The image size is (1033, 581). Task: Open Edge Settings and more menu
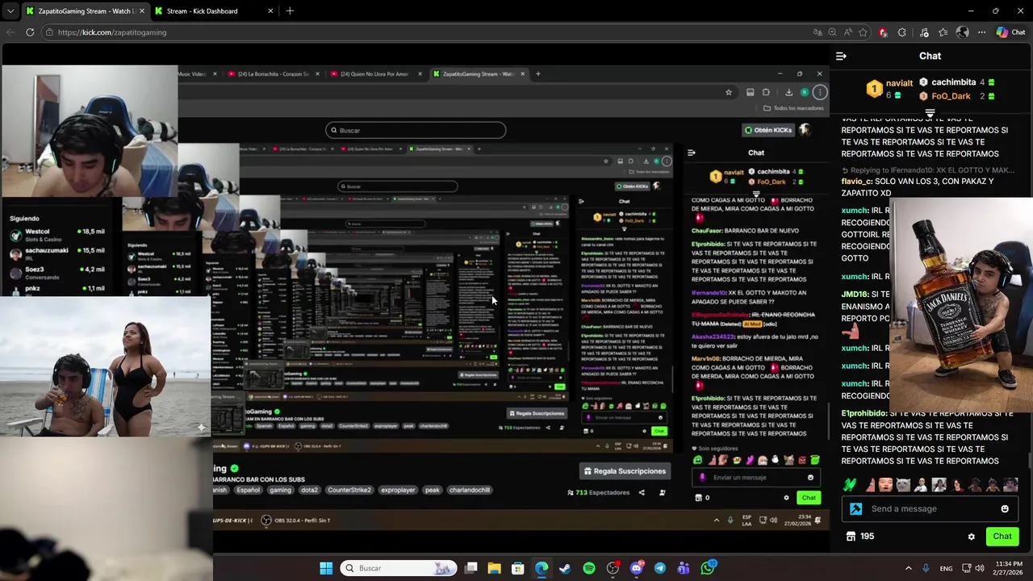[x=981, y=32]
